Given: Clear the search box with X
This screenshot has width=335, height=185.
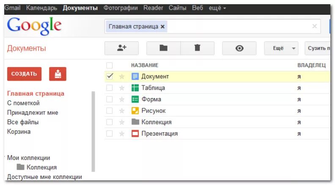Looking at the screenshot, I should point(314,26).
